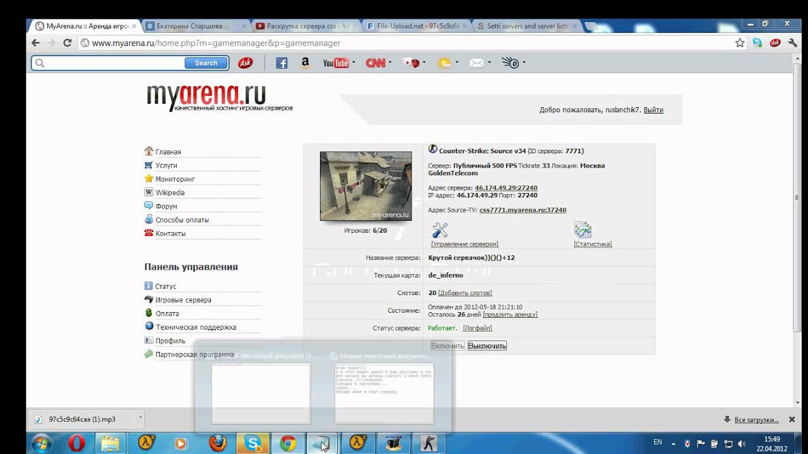Open the Chrome wrench settings menu
The width and height of the screenshot is (808, 454).
click(793, 43)
